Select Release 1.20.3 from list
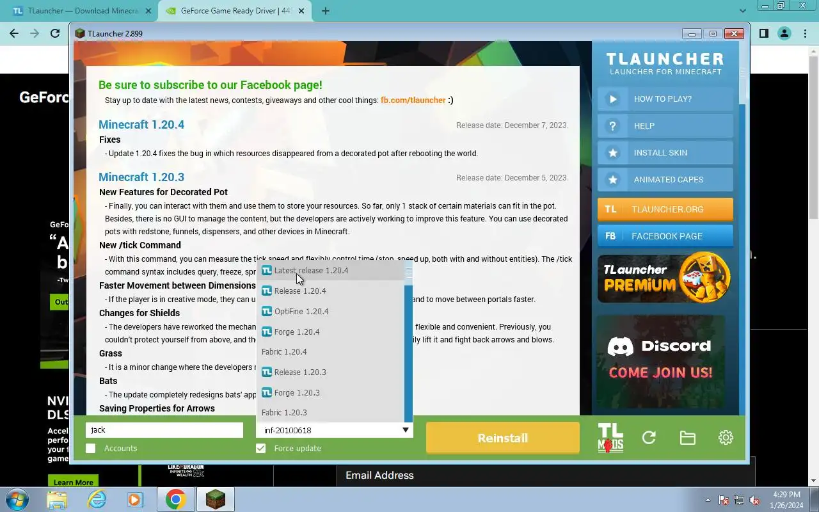This screenshot has width=819, height=512. click(x=331, y=372)
